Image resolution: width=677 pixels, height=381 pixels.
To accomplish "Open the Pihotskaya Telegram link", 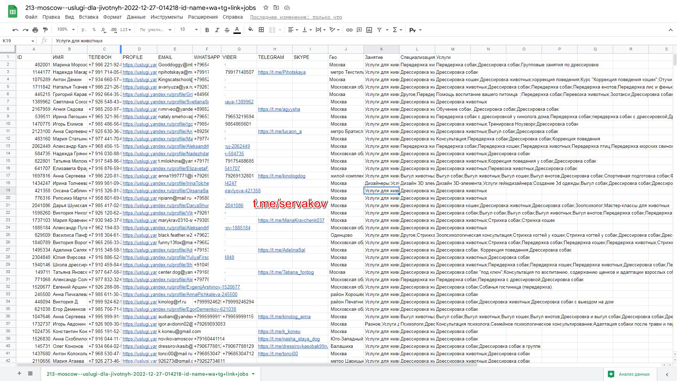I will coord(281,72).
